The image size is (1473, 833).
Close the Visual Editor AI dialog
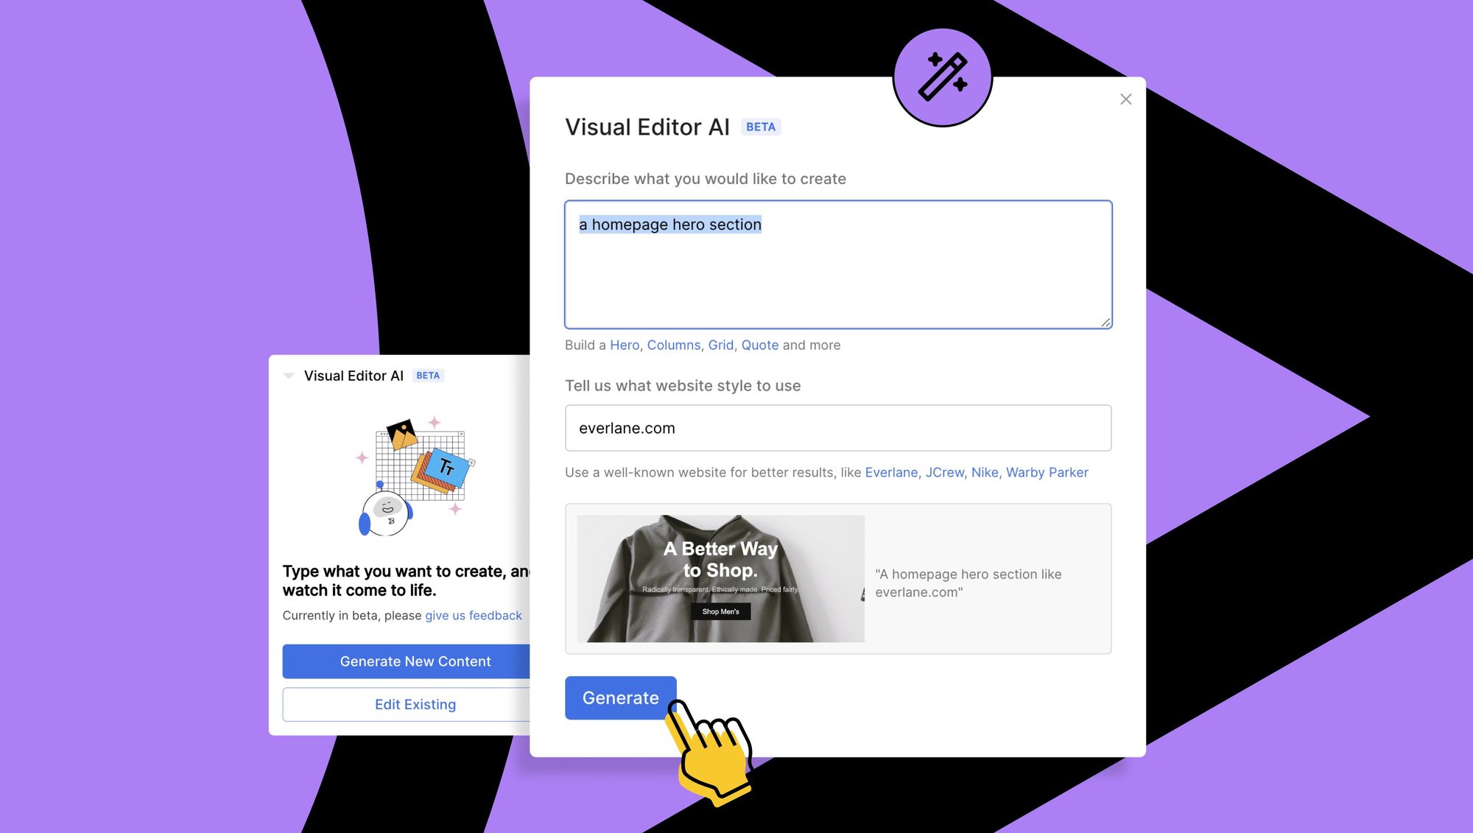[x=1125, y=99]
